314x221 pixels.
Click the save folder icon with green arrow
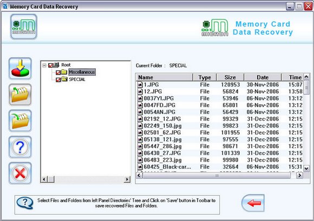(x=20, y=121)
